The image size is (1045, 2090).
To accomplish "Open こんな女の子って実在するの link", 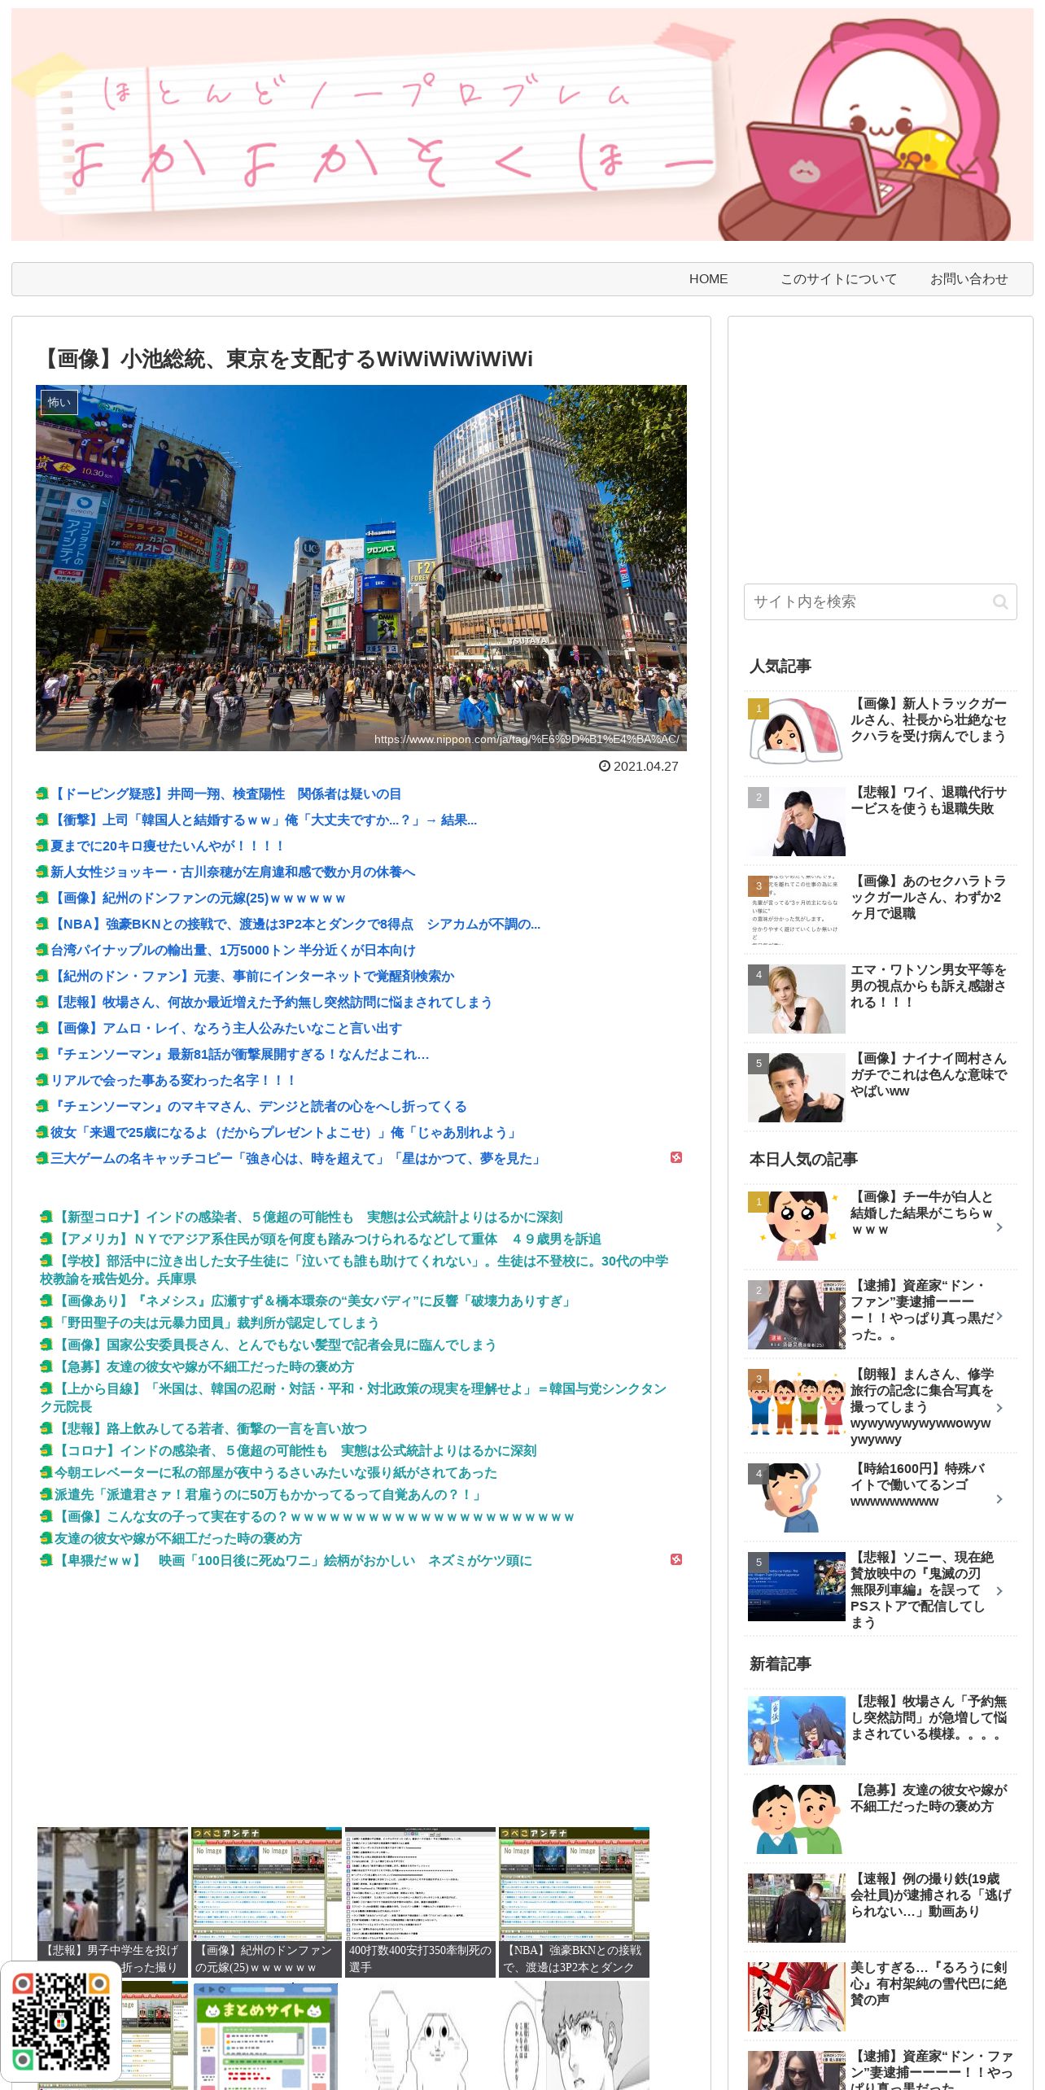I will click(315, 1516).
